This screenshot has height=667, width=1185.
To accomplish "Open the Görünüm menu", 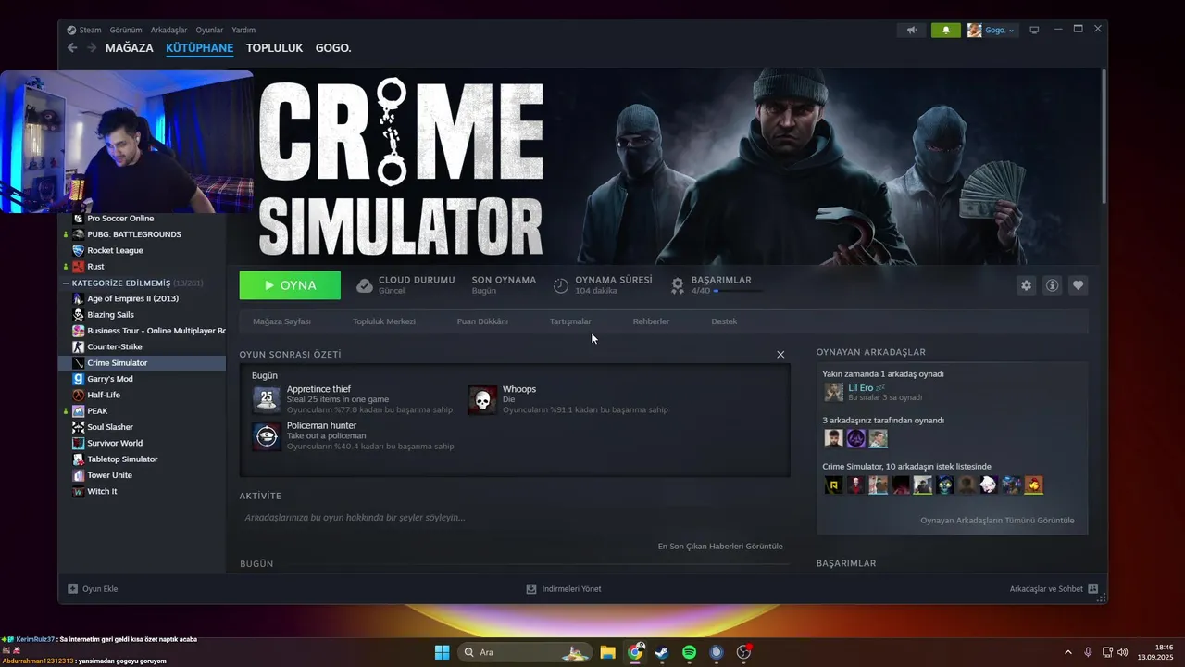I will pyautogui.click(x=126, y=30).
